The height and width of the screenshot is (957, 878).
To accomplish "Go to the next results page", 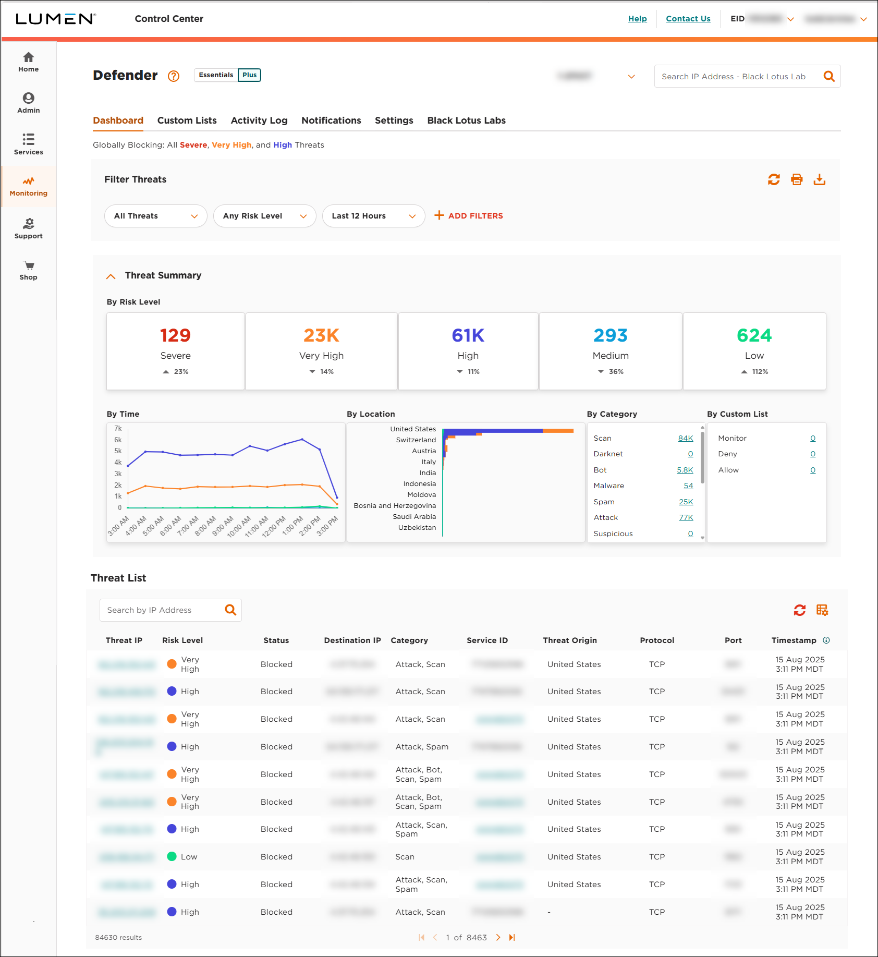I will tap(498, 937).
